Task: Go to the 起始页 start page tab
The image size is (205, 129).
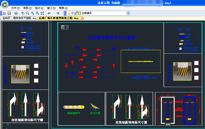Action: click(6, 18)
